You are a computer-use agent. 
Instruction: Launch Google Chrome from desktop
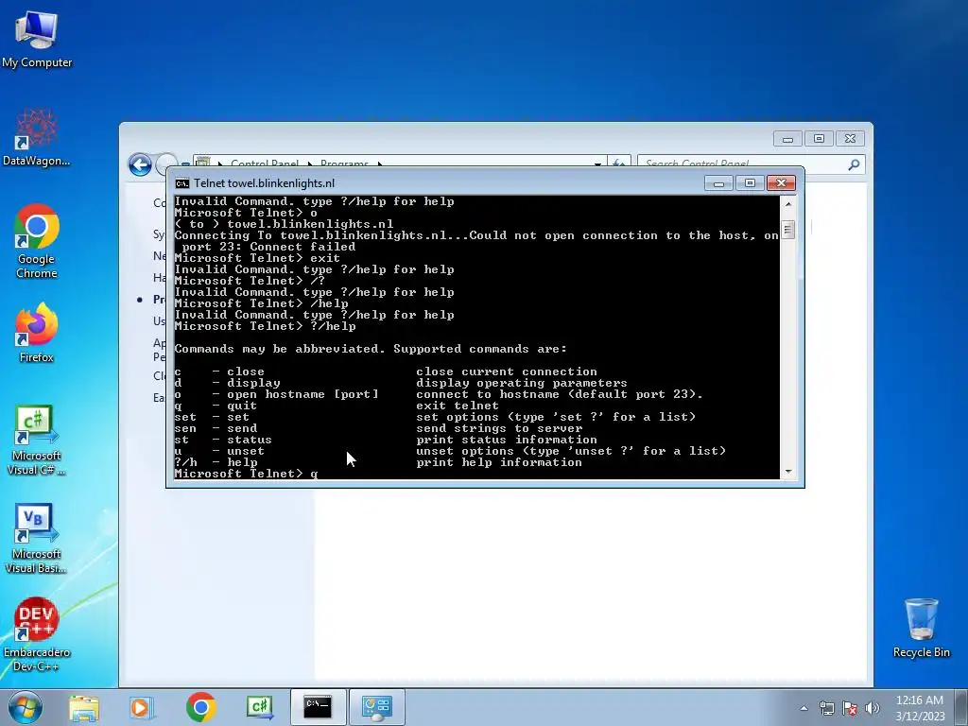37,241
